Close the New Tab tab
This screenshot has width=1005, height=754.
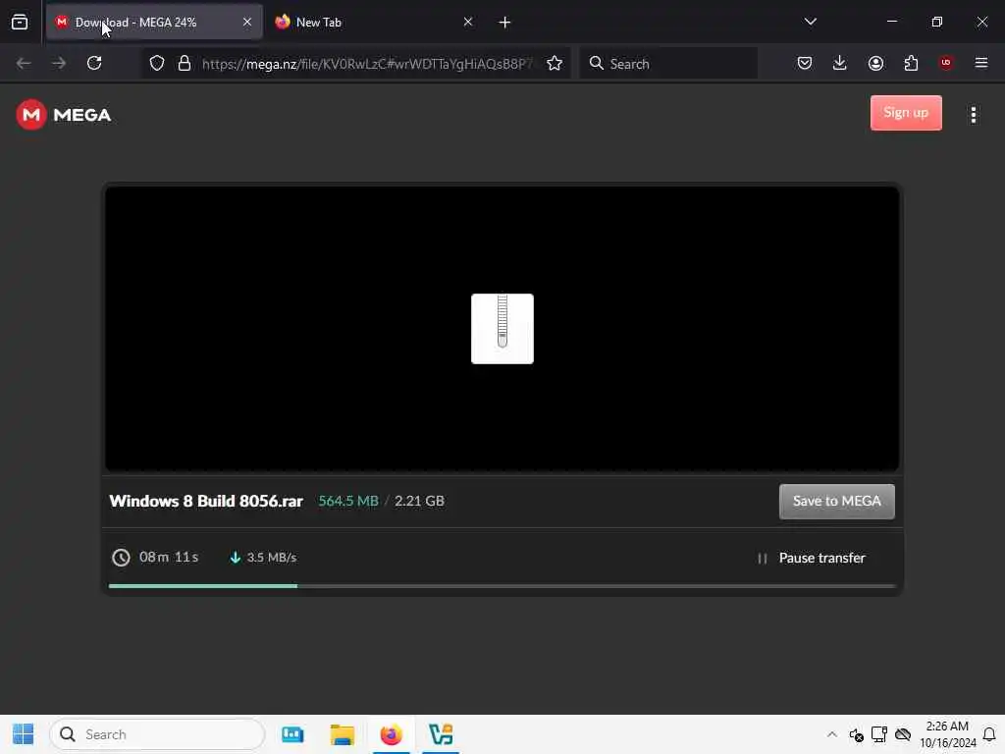coord(468,22)
